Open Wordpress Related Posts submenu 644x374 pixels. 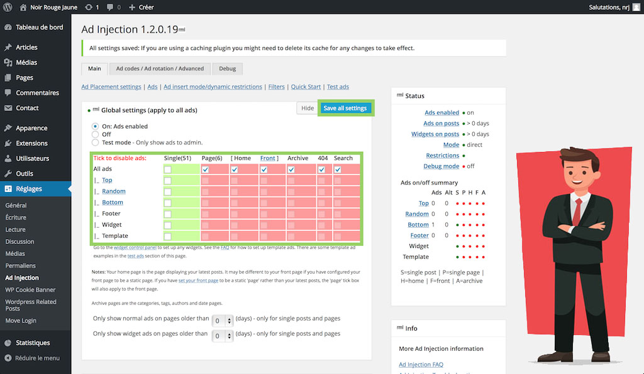[x=31, y=305]
